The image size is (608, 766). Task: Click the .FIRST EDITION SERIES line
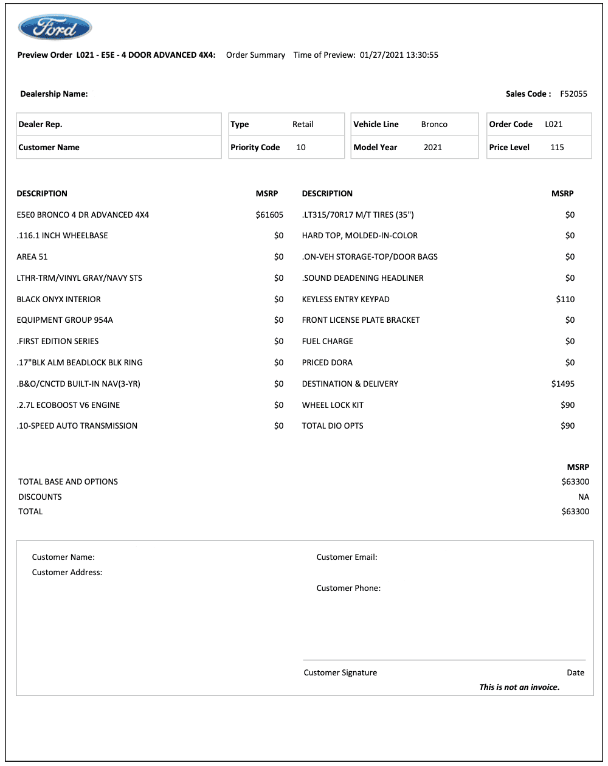[57, 341]
